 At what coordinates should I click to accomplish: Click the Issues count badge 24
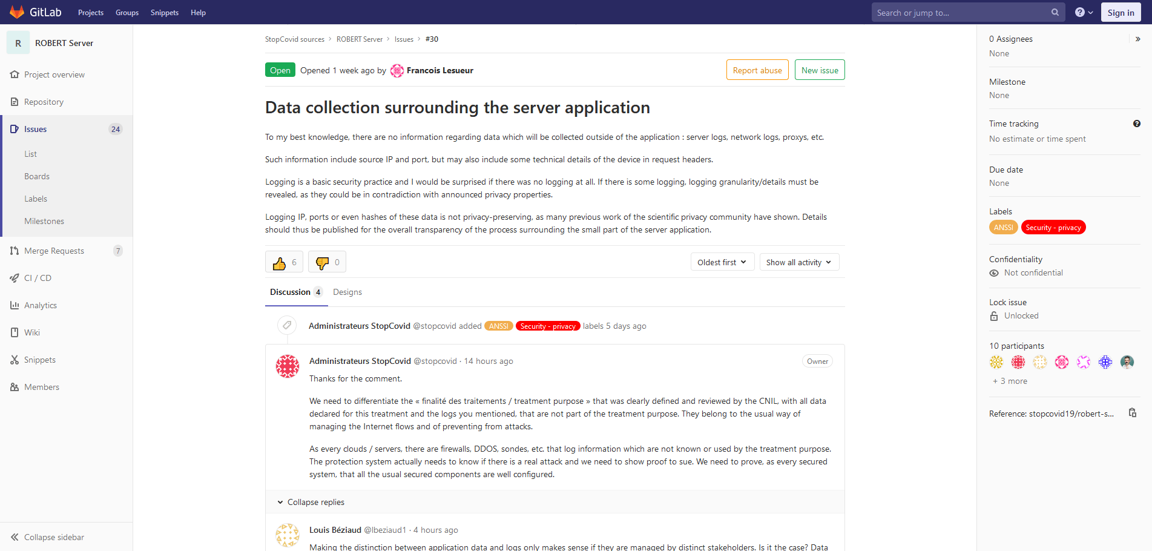pyautogui.click(x=116, y=129)
